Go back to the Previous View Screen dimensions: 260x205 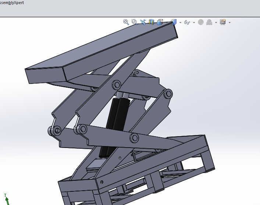click(x=143, y=22)
